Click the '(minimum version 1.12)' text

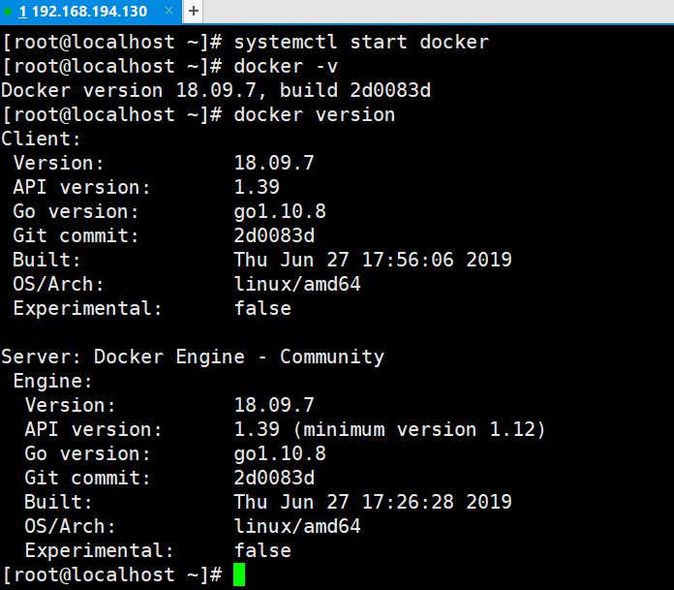419,429
